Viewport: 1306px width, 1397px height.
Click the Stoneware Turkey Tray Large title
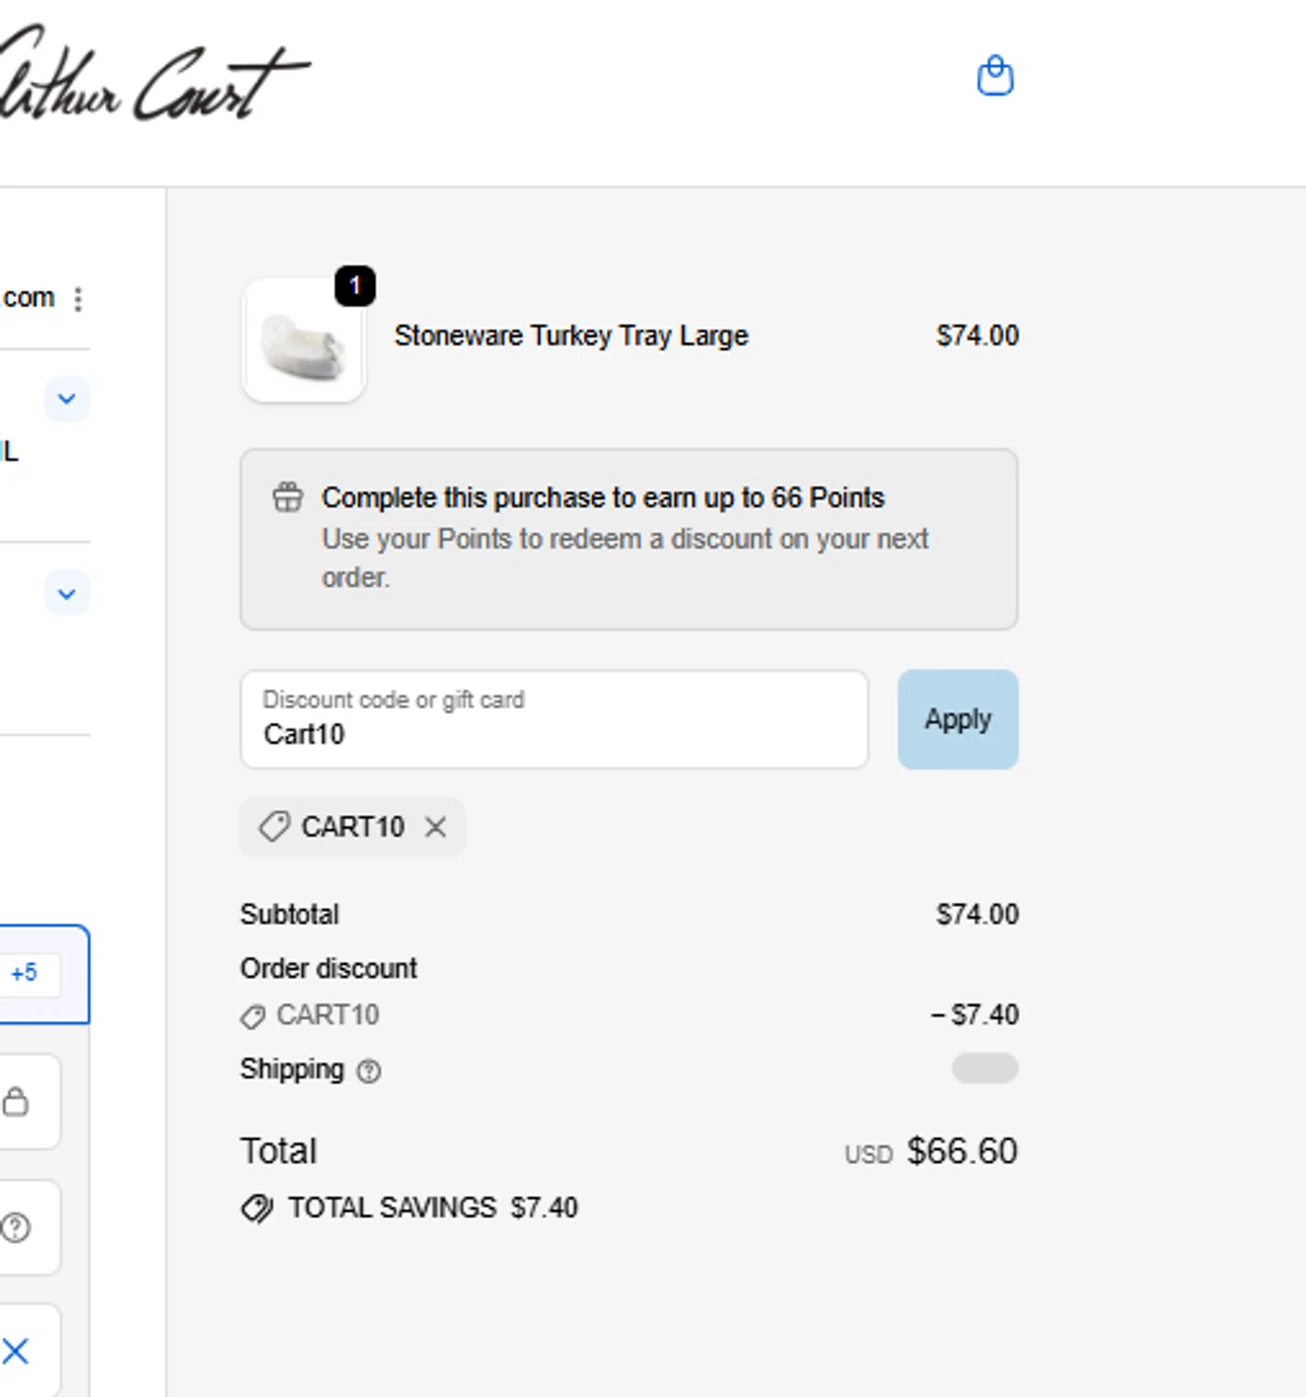click(x=571, y=335)
